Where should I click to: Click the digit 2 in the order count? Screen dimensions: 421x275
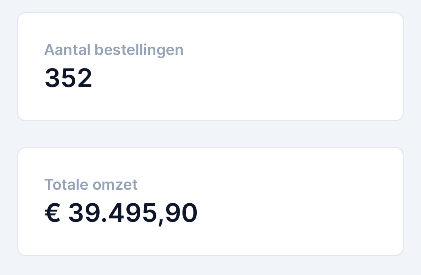85,78
